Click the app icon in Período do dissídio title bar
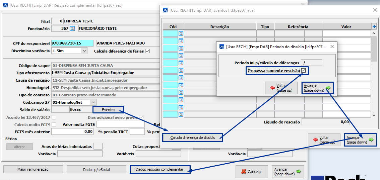This screenshot has width=380, height=180. (x=221, y=47)
